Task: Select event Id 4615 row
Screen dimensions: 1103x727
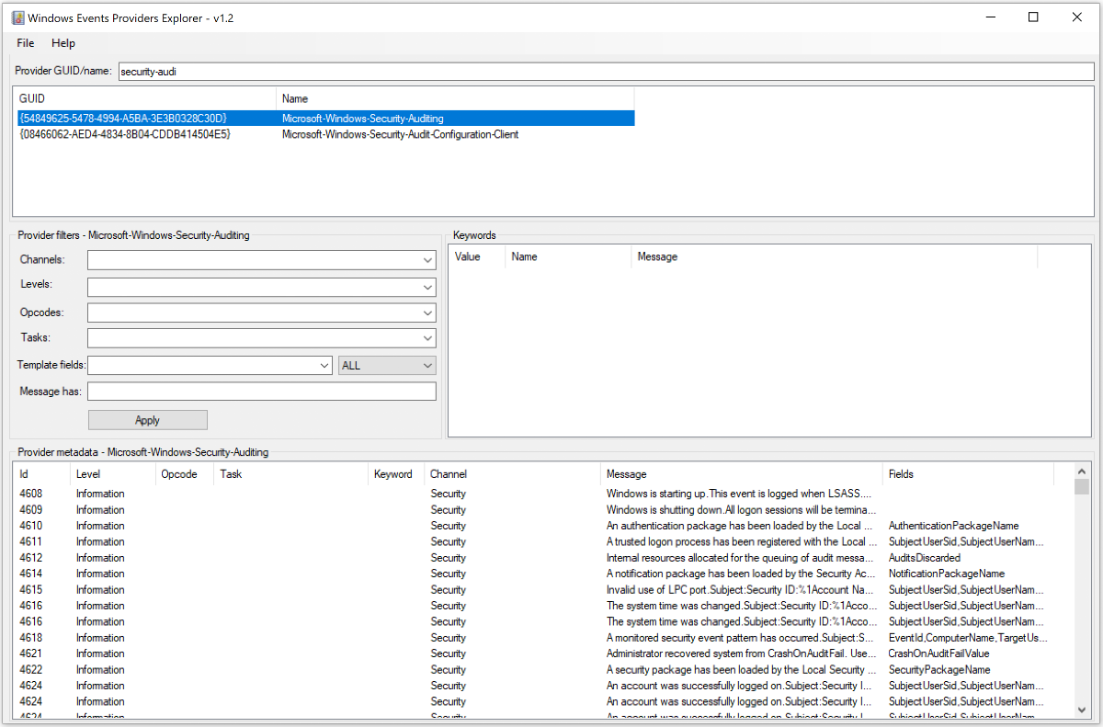Action: 535,590
